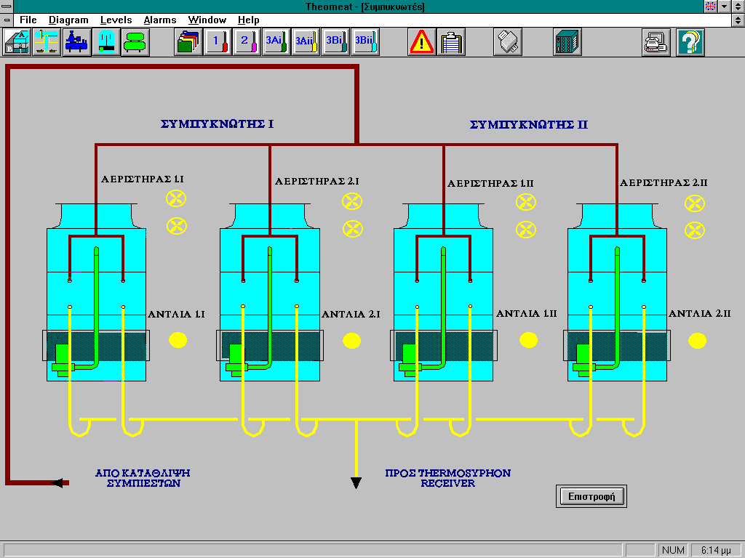Image resolution: width=745 pixels, height=558 pixels.
Task: Open the Levels menu
Action: pyautogui.click(x=116, y=20)
